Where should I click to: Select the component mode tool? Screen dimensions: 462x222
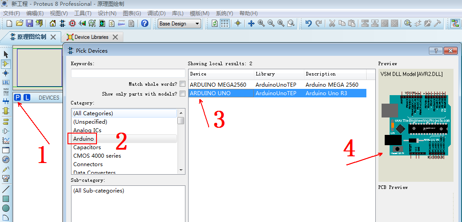pyautogui.click(x=6, y=63)
